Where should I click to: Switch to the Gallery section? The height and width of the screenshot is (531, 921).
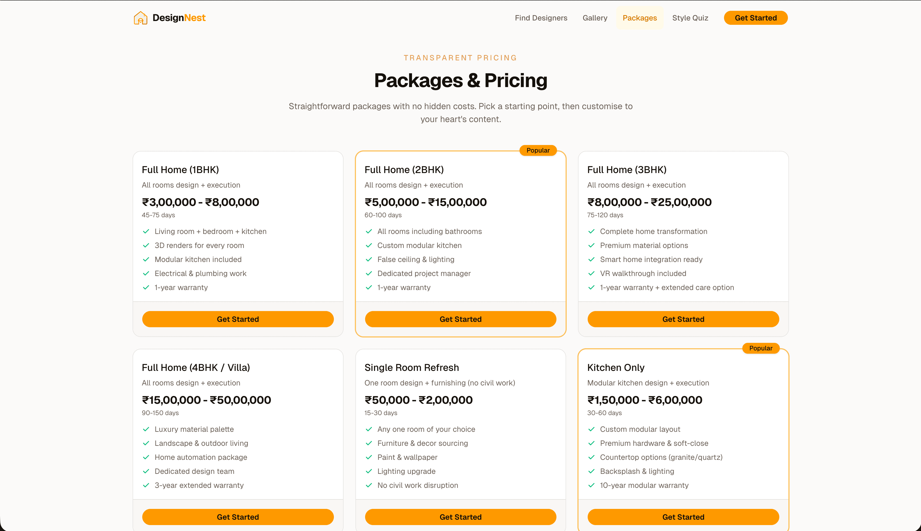point(595,18)
